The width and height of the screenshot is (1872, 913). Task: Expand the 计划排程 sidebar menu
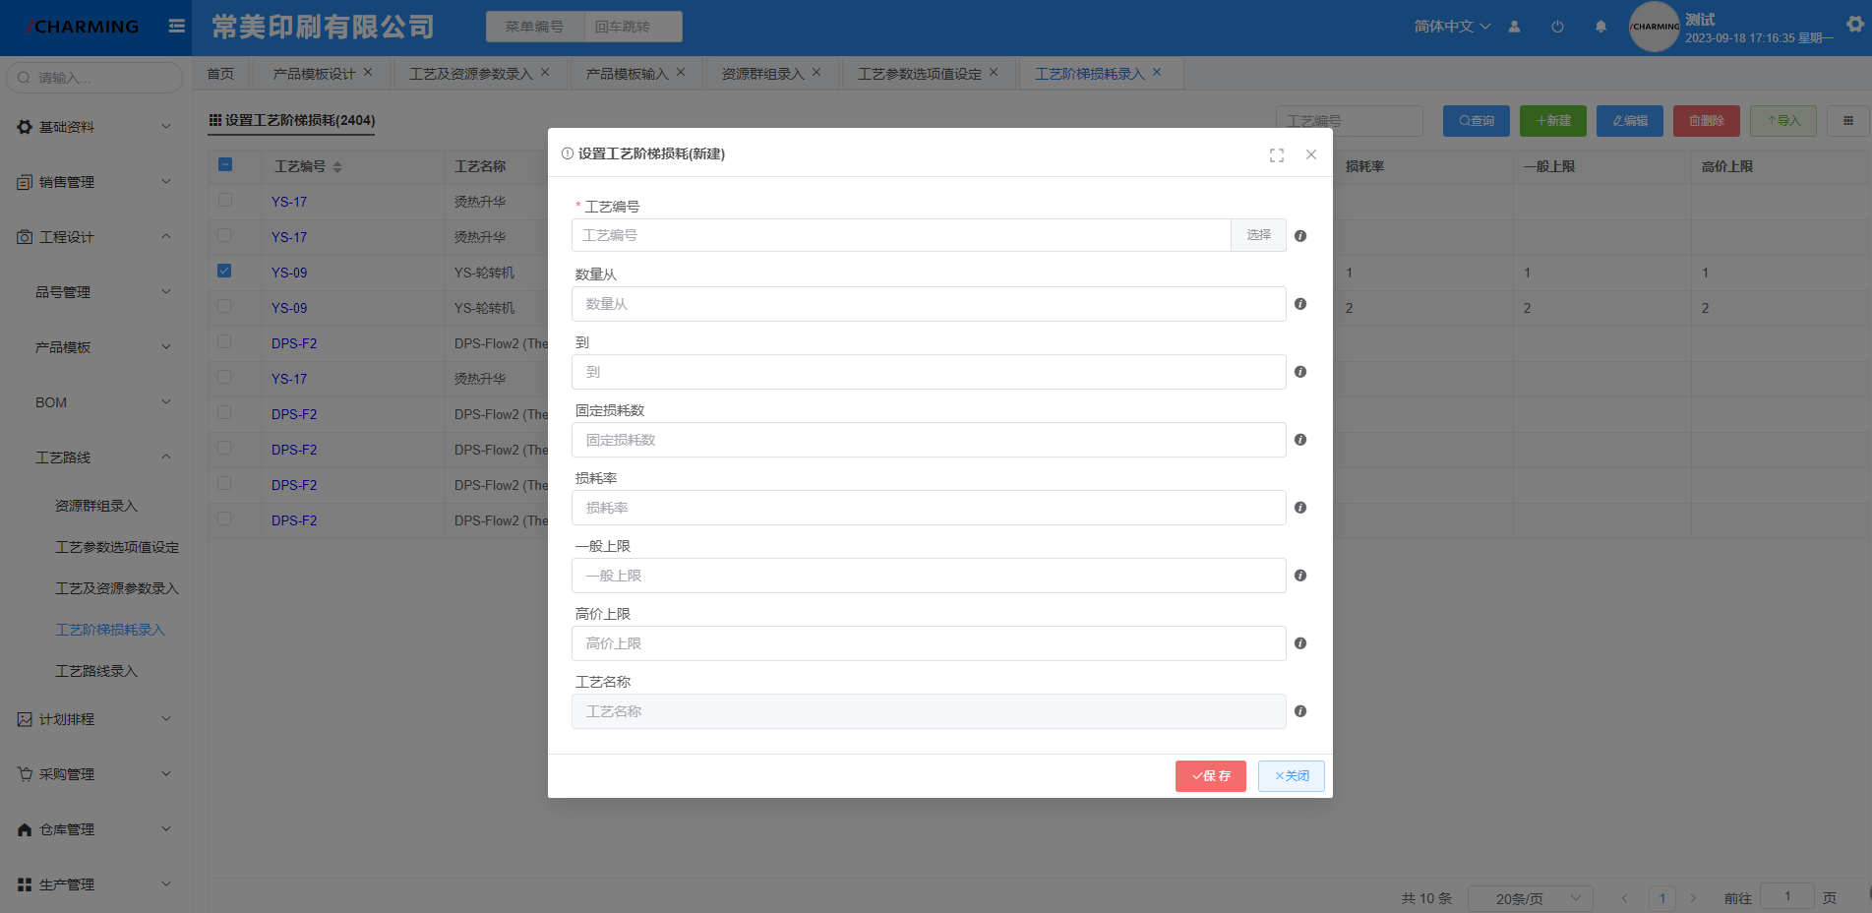[x=95, y=719]
